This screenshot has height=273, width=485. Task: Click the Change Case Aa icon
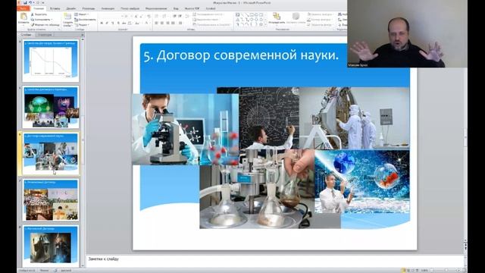tap(137, 23)
